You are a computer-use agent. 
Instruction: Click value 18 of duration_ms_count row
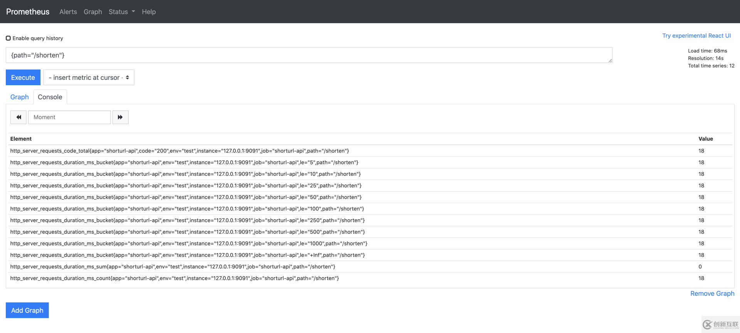pyautogui.click(x=701, y=278)
